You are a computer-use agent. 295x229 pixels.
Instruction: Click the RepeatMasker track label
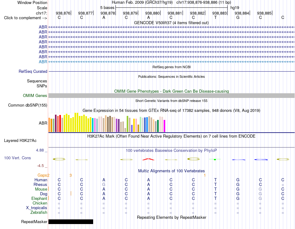tap(34, 222)
